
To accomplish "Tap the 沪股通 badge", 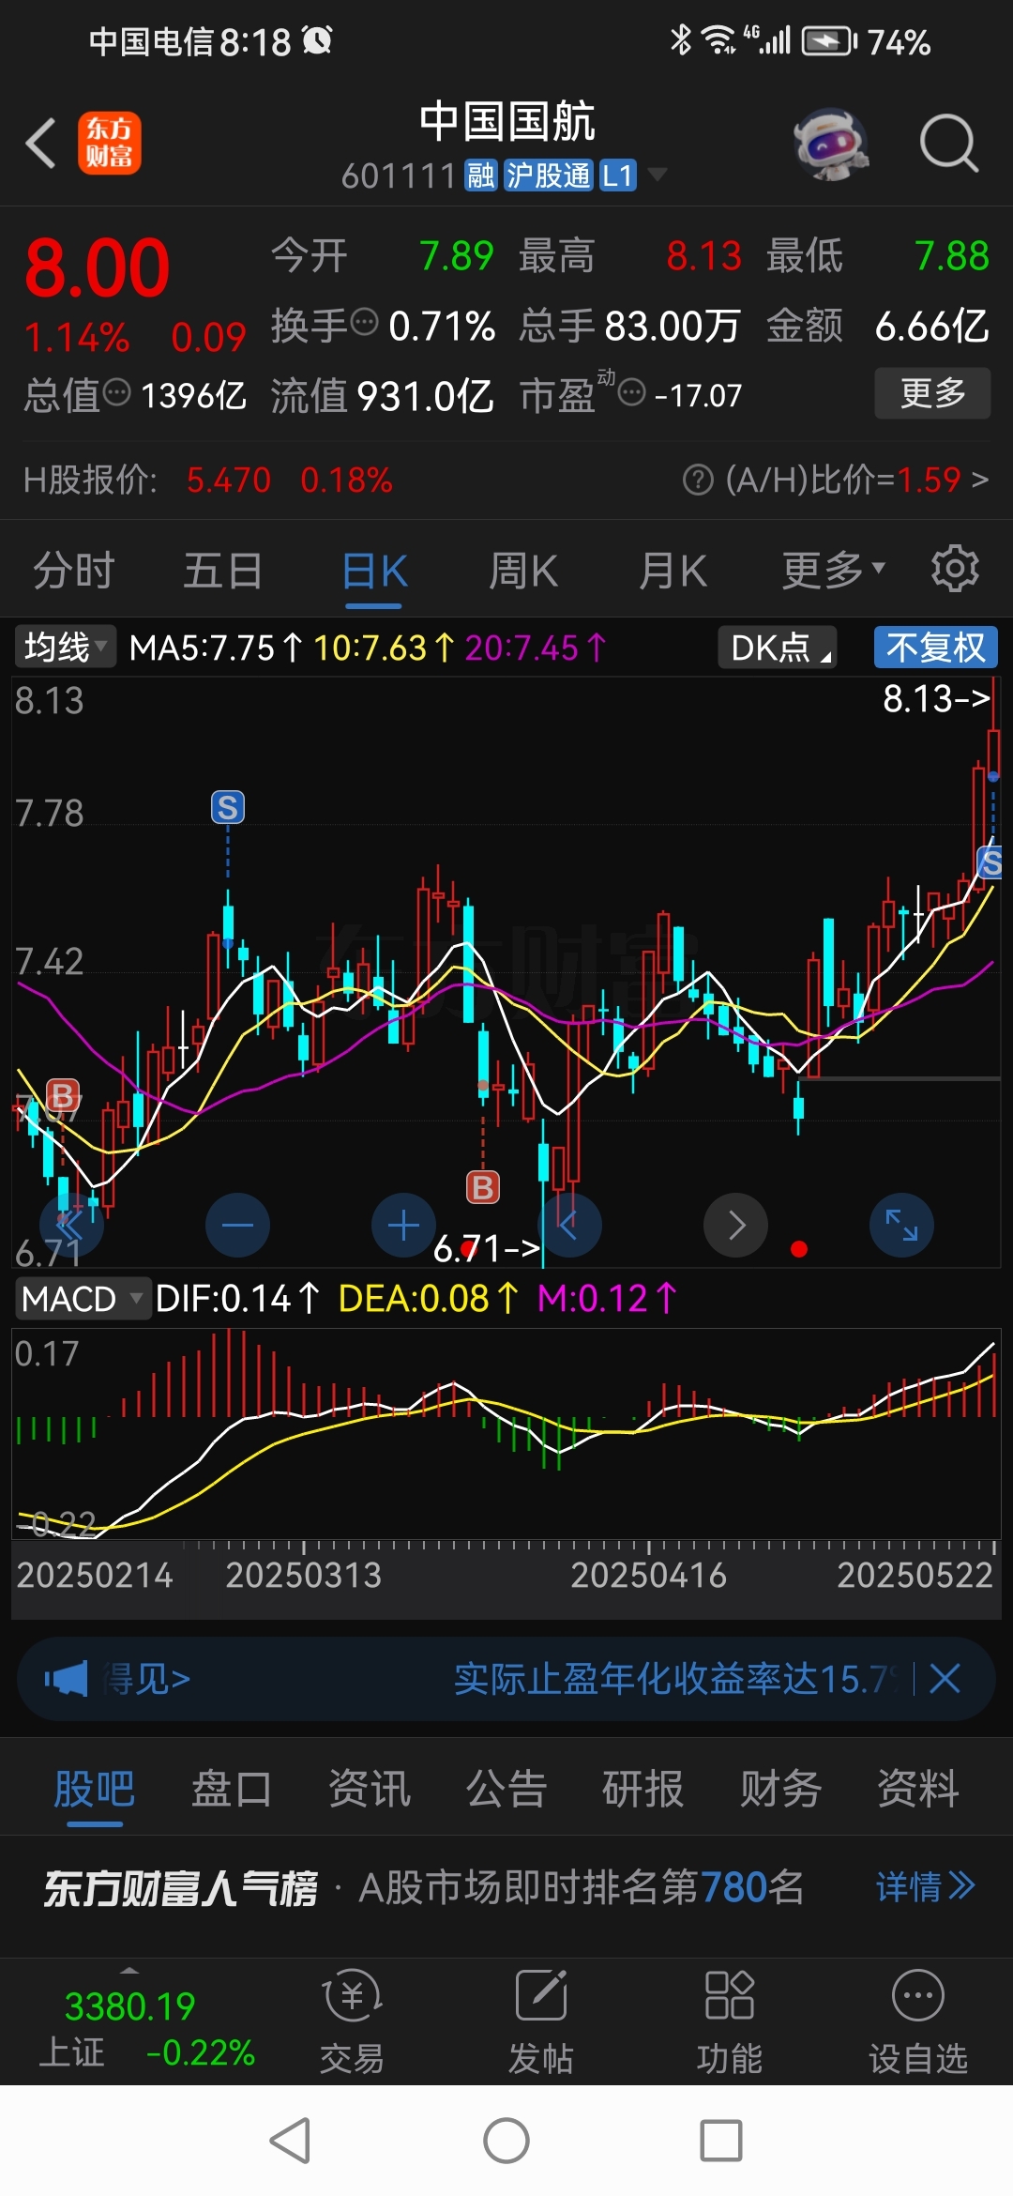I will click(549, 175).
